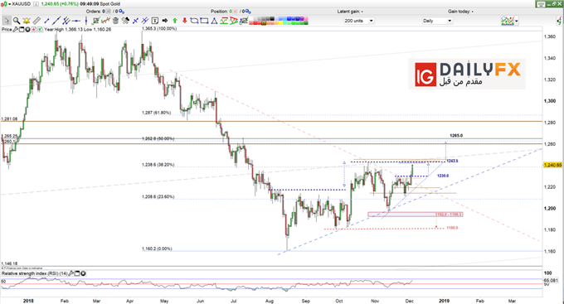
Task: Remove the RSI indicator panel
Action: (83, 273)
